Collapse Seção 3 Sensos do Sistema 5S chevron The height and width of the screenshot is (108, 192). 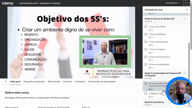point(185,19)
